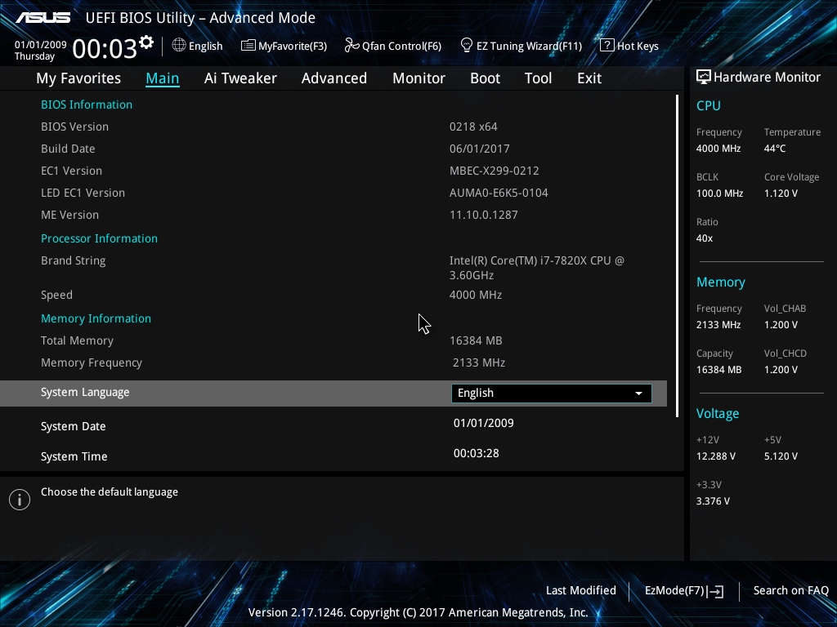Click the Brand String i7-7820X value
Screen dimensions: 837x627
point(536,268)
